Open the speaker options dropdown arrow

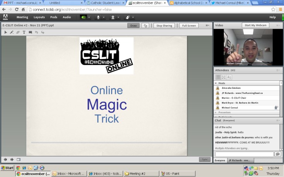coord(89,17)
